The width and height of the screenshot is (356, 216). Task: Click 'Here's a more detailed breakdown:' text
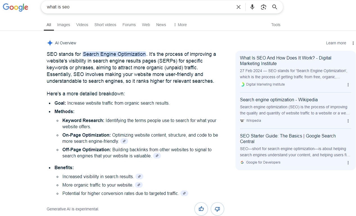click(86, 94)
